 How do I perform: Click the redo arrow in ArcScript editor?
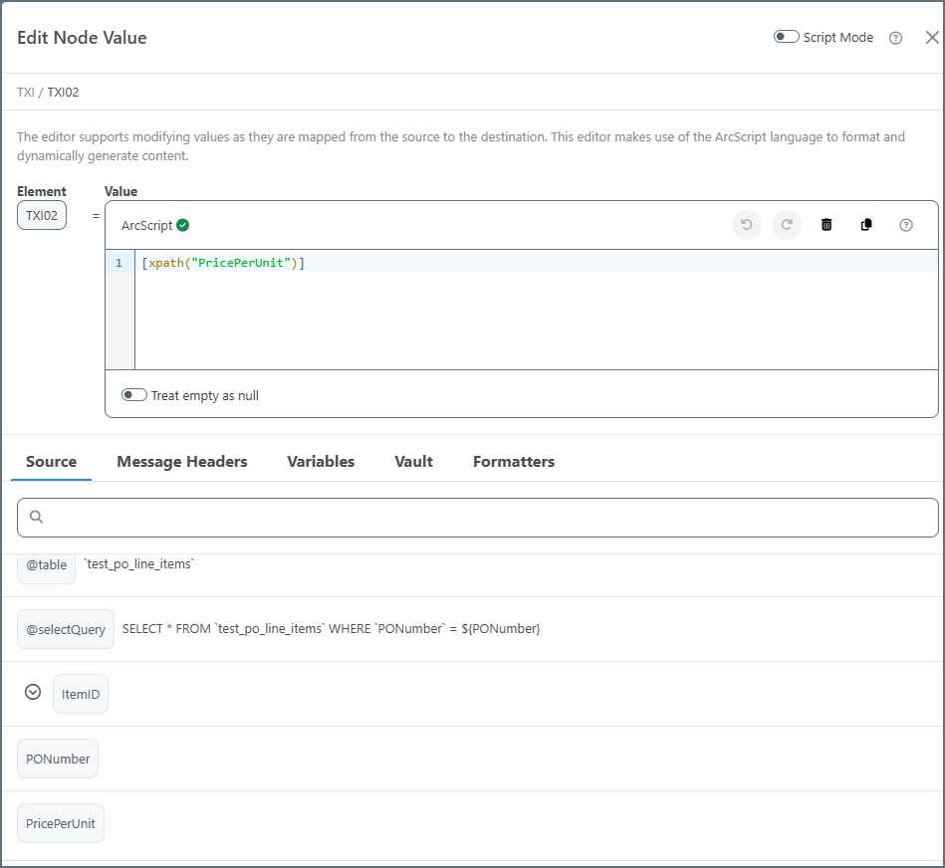787,225
